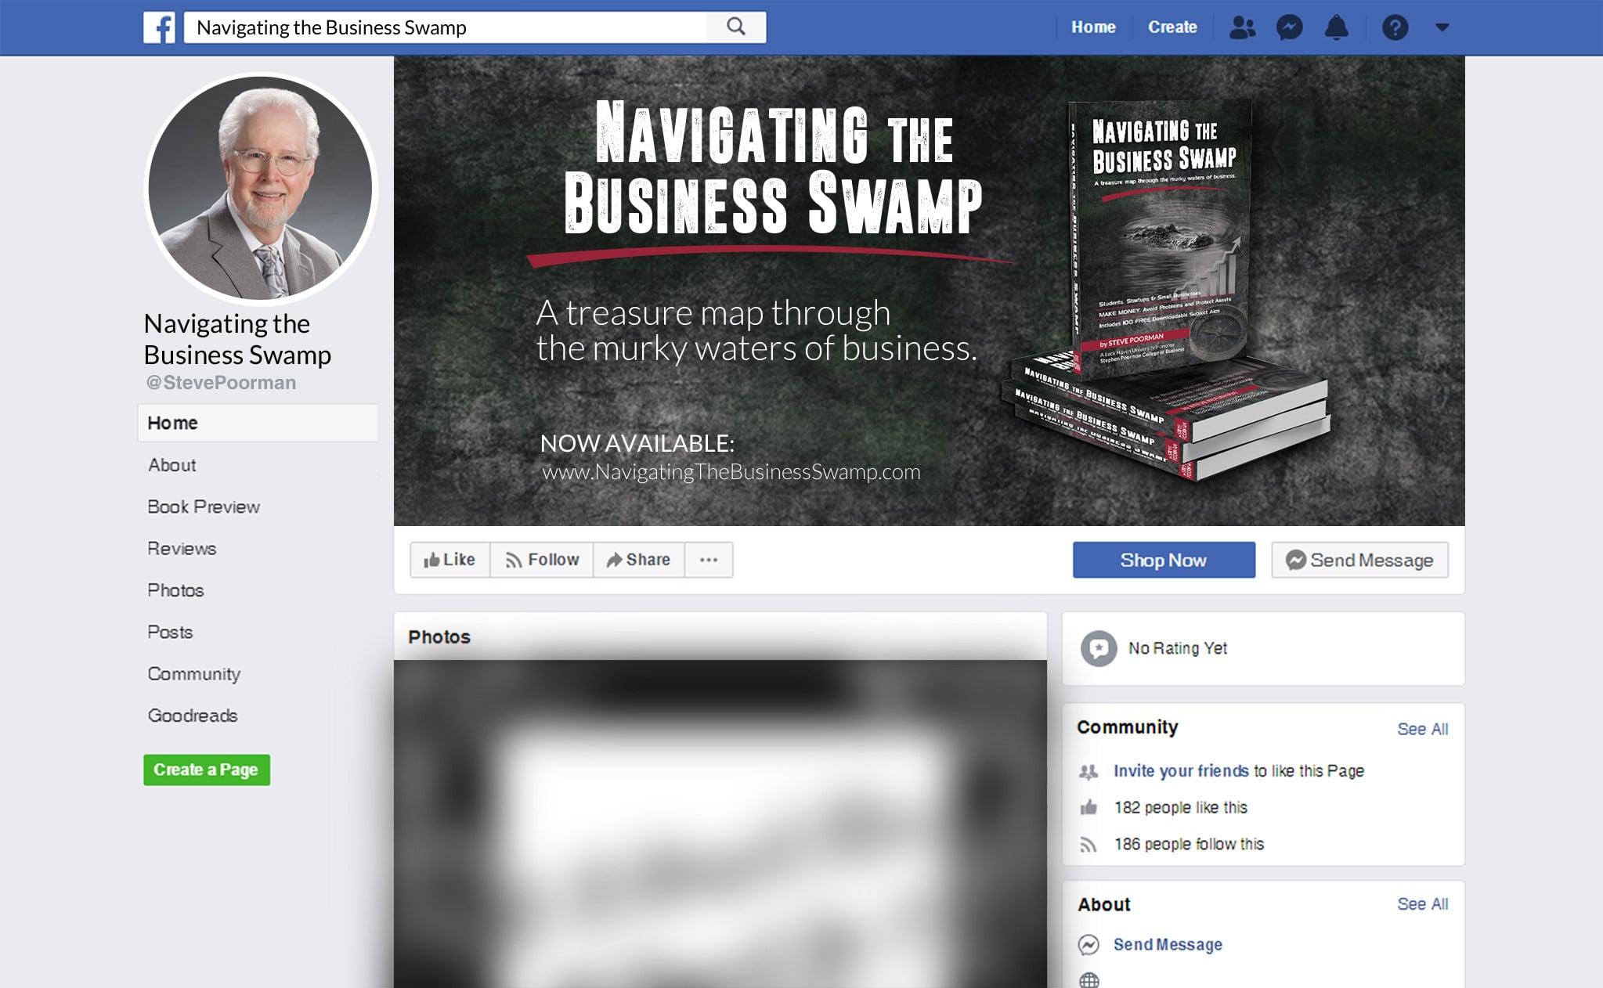Click See All in Community section

[x=1422, y=729]
